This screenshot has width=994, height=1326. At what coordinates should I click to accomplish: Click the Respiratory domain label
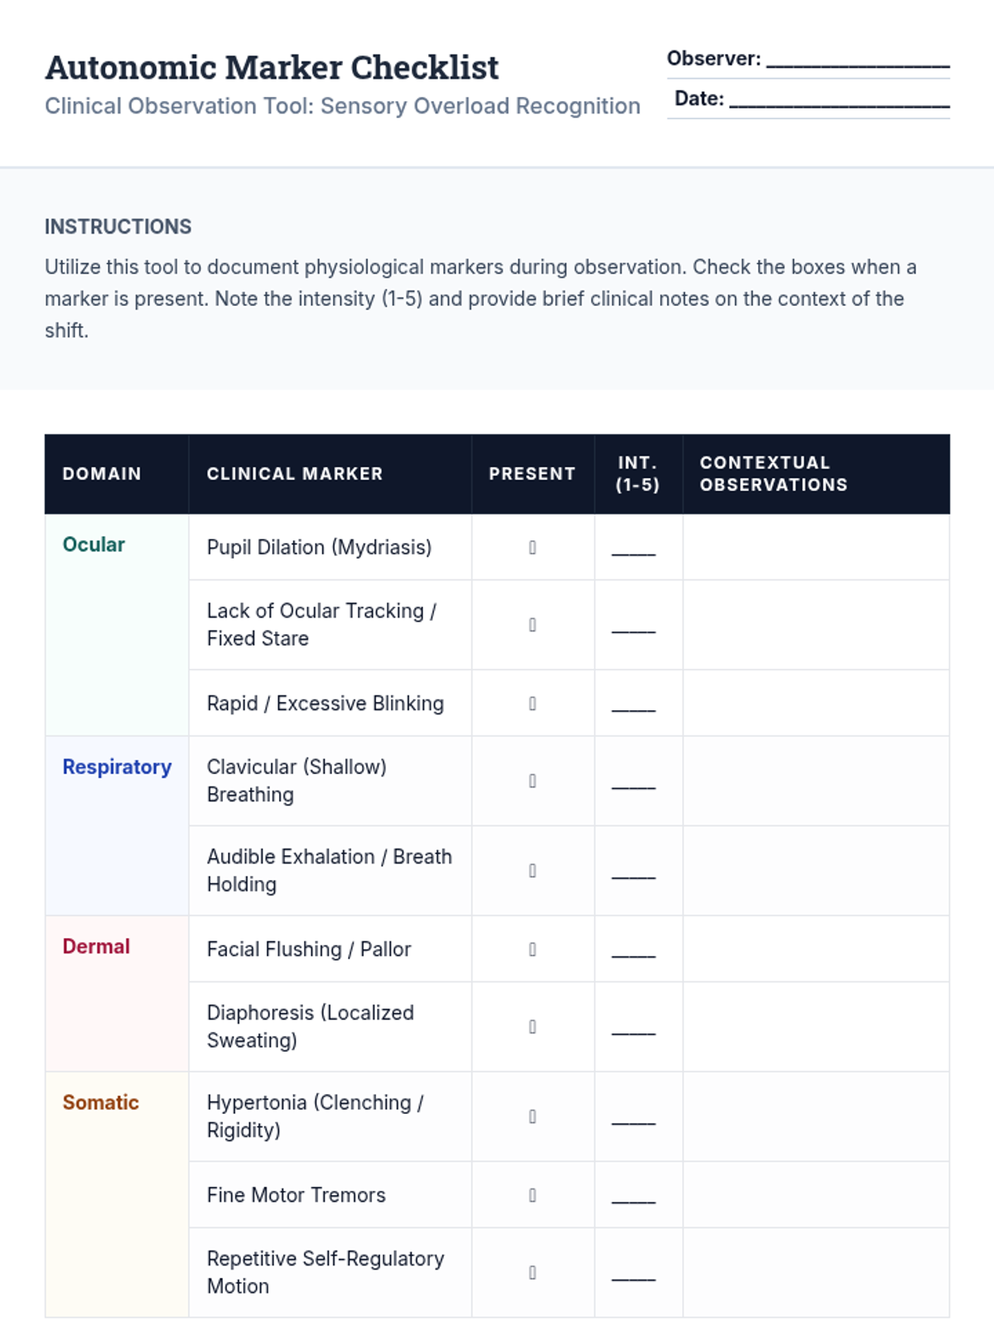tap(117, 767)
